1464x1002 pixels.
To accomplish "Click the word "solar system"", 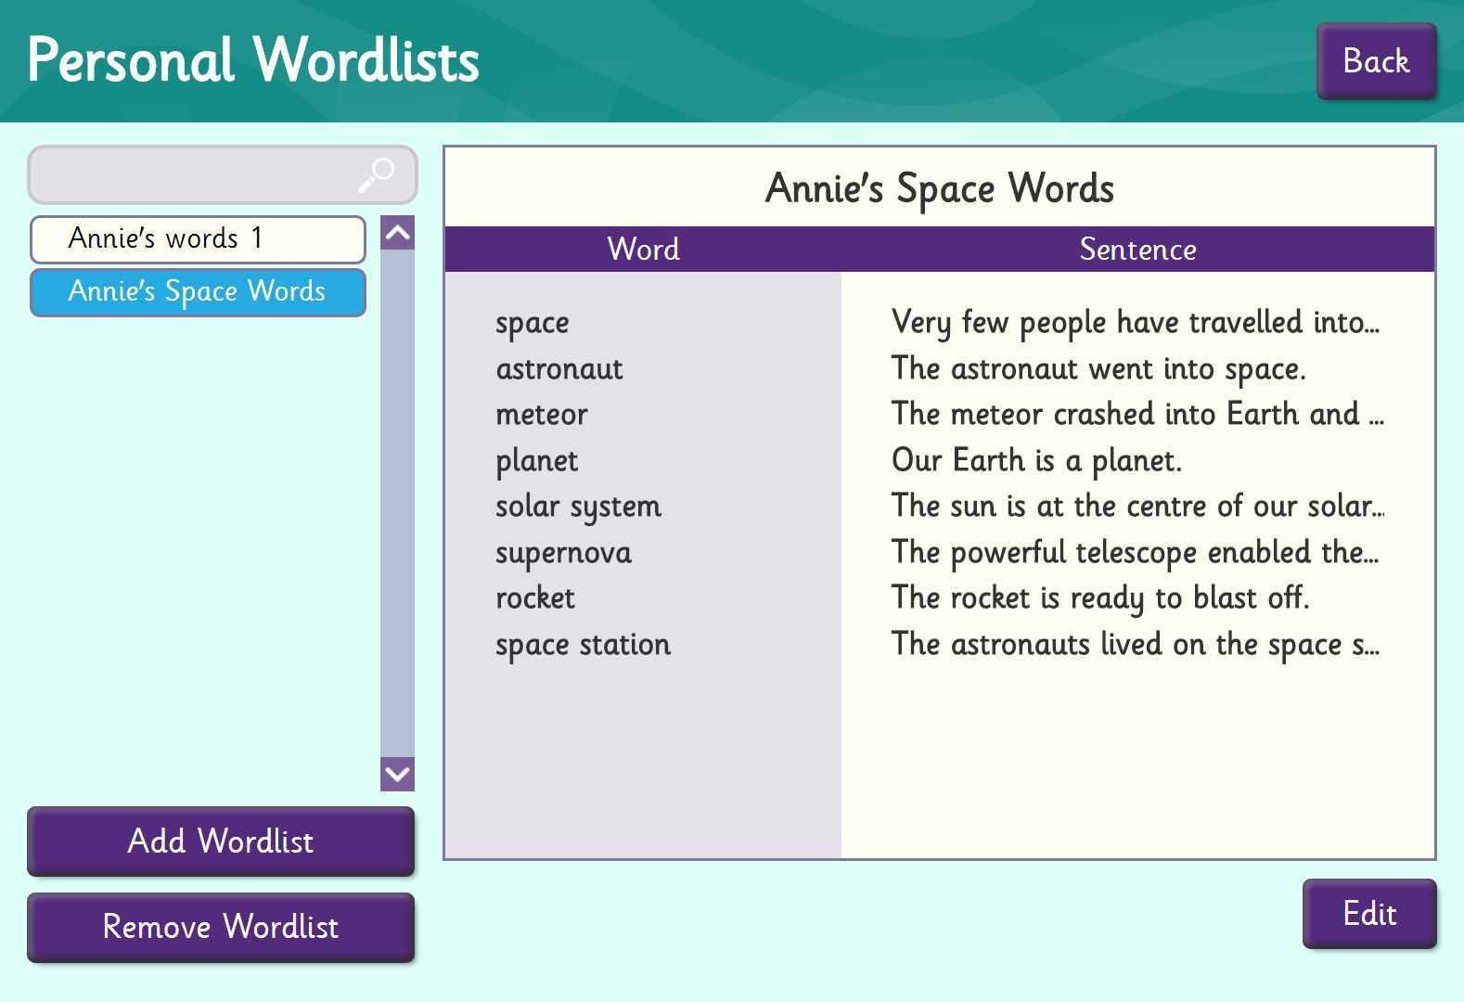I will 578,507.
